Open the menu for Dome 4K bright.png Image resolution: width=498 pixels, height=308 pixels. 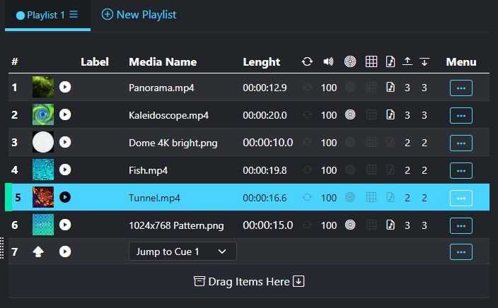pyautogui.click(x=461, y=143)
